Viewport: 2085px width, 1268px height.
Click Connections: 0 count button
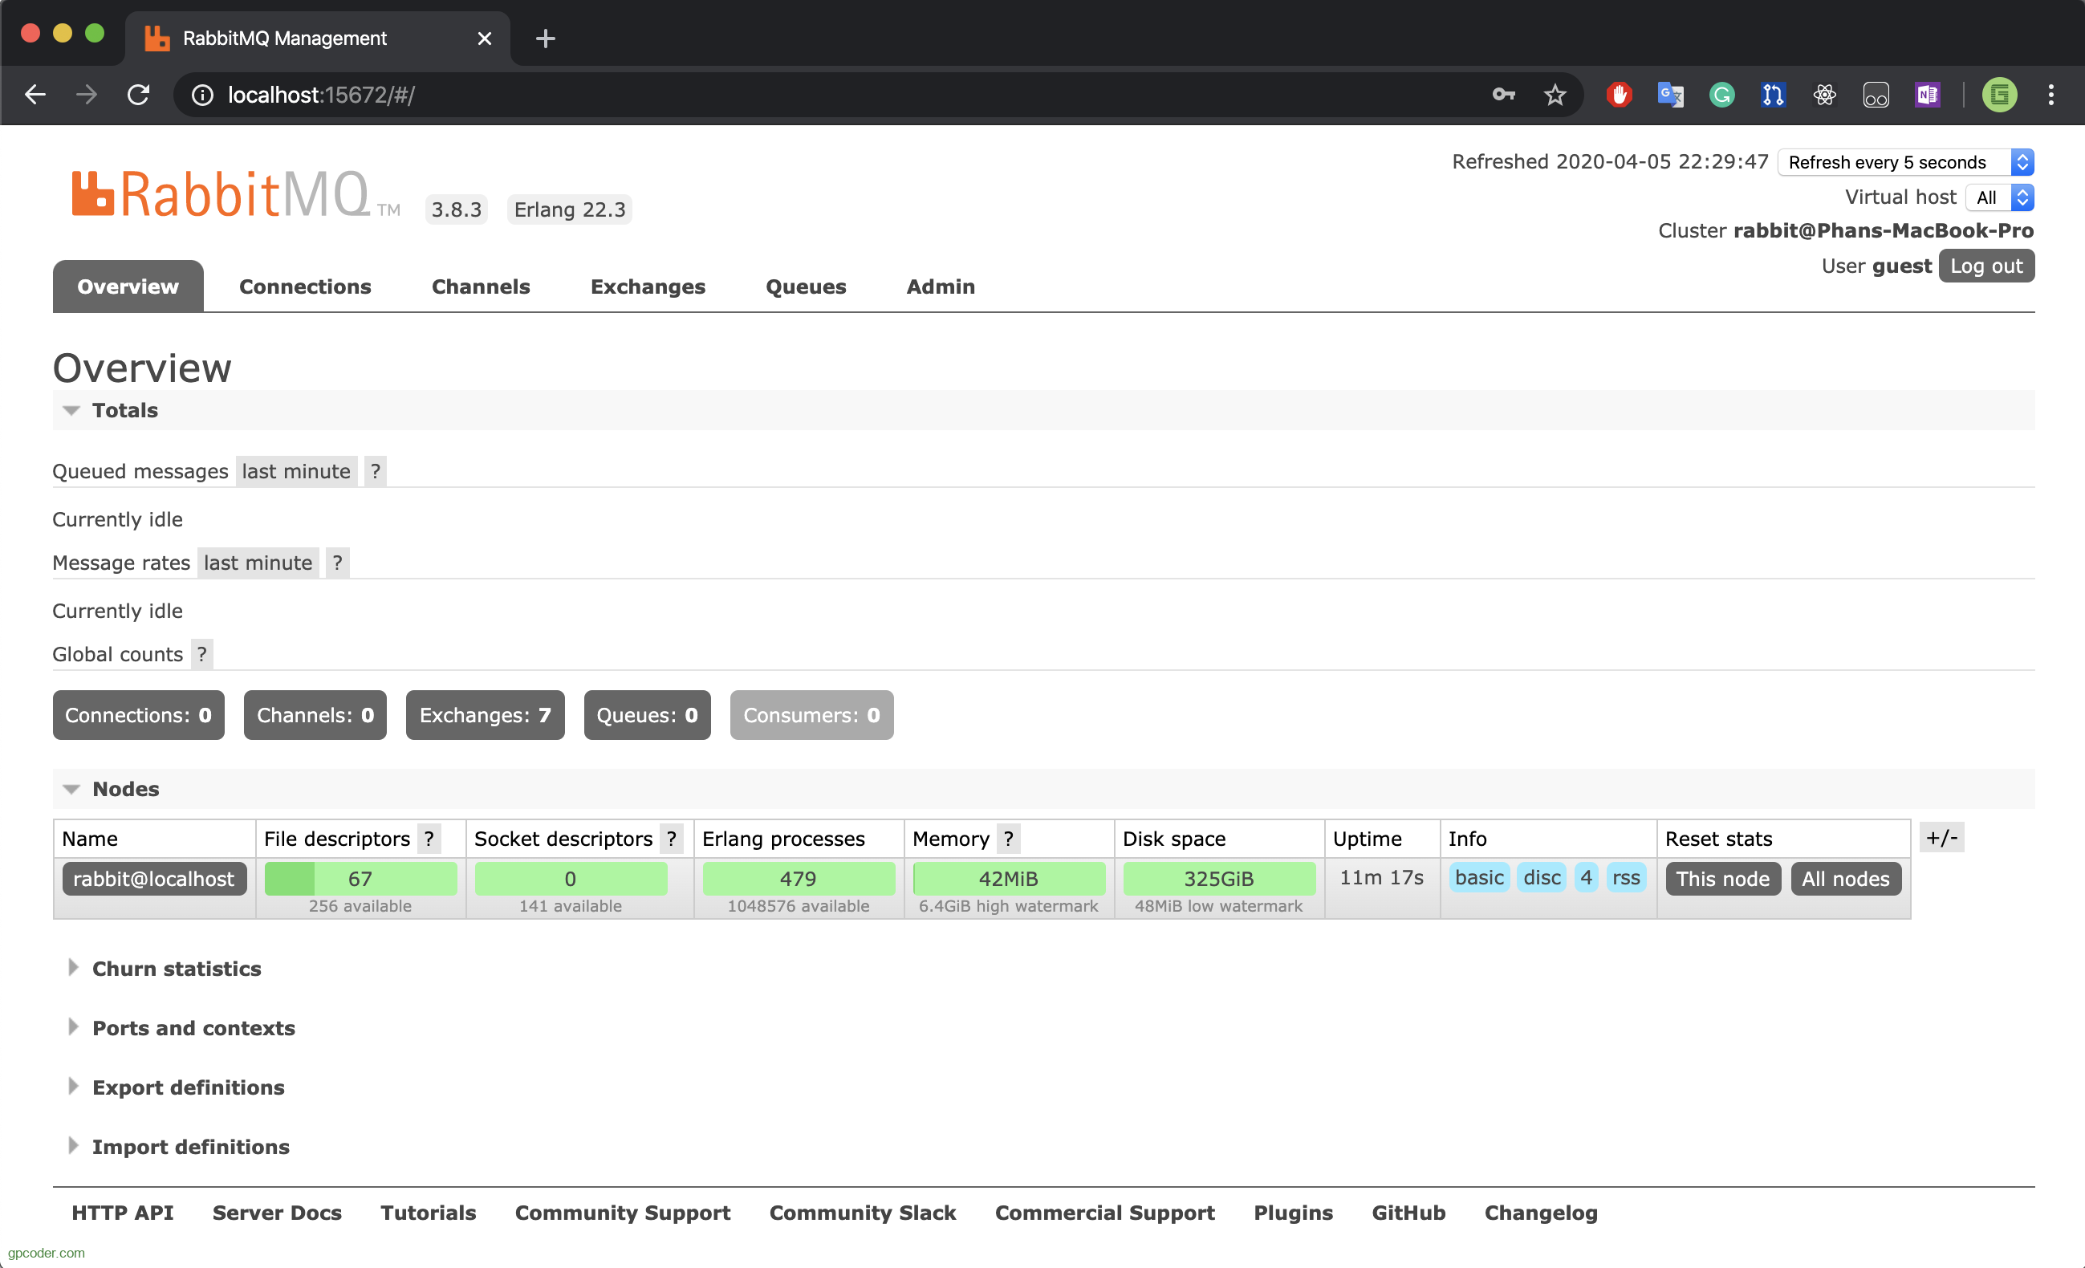click(139, 715)
